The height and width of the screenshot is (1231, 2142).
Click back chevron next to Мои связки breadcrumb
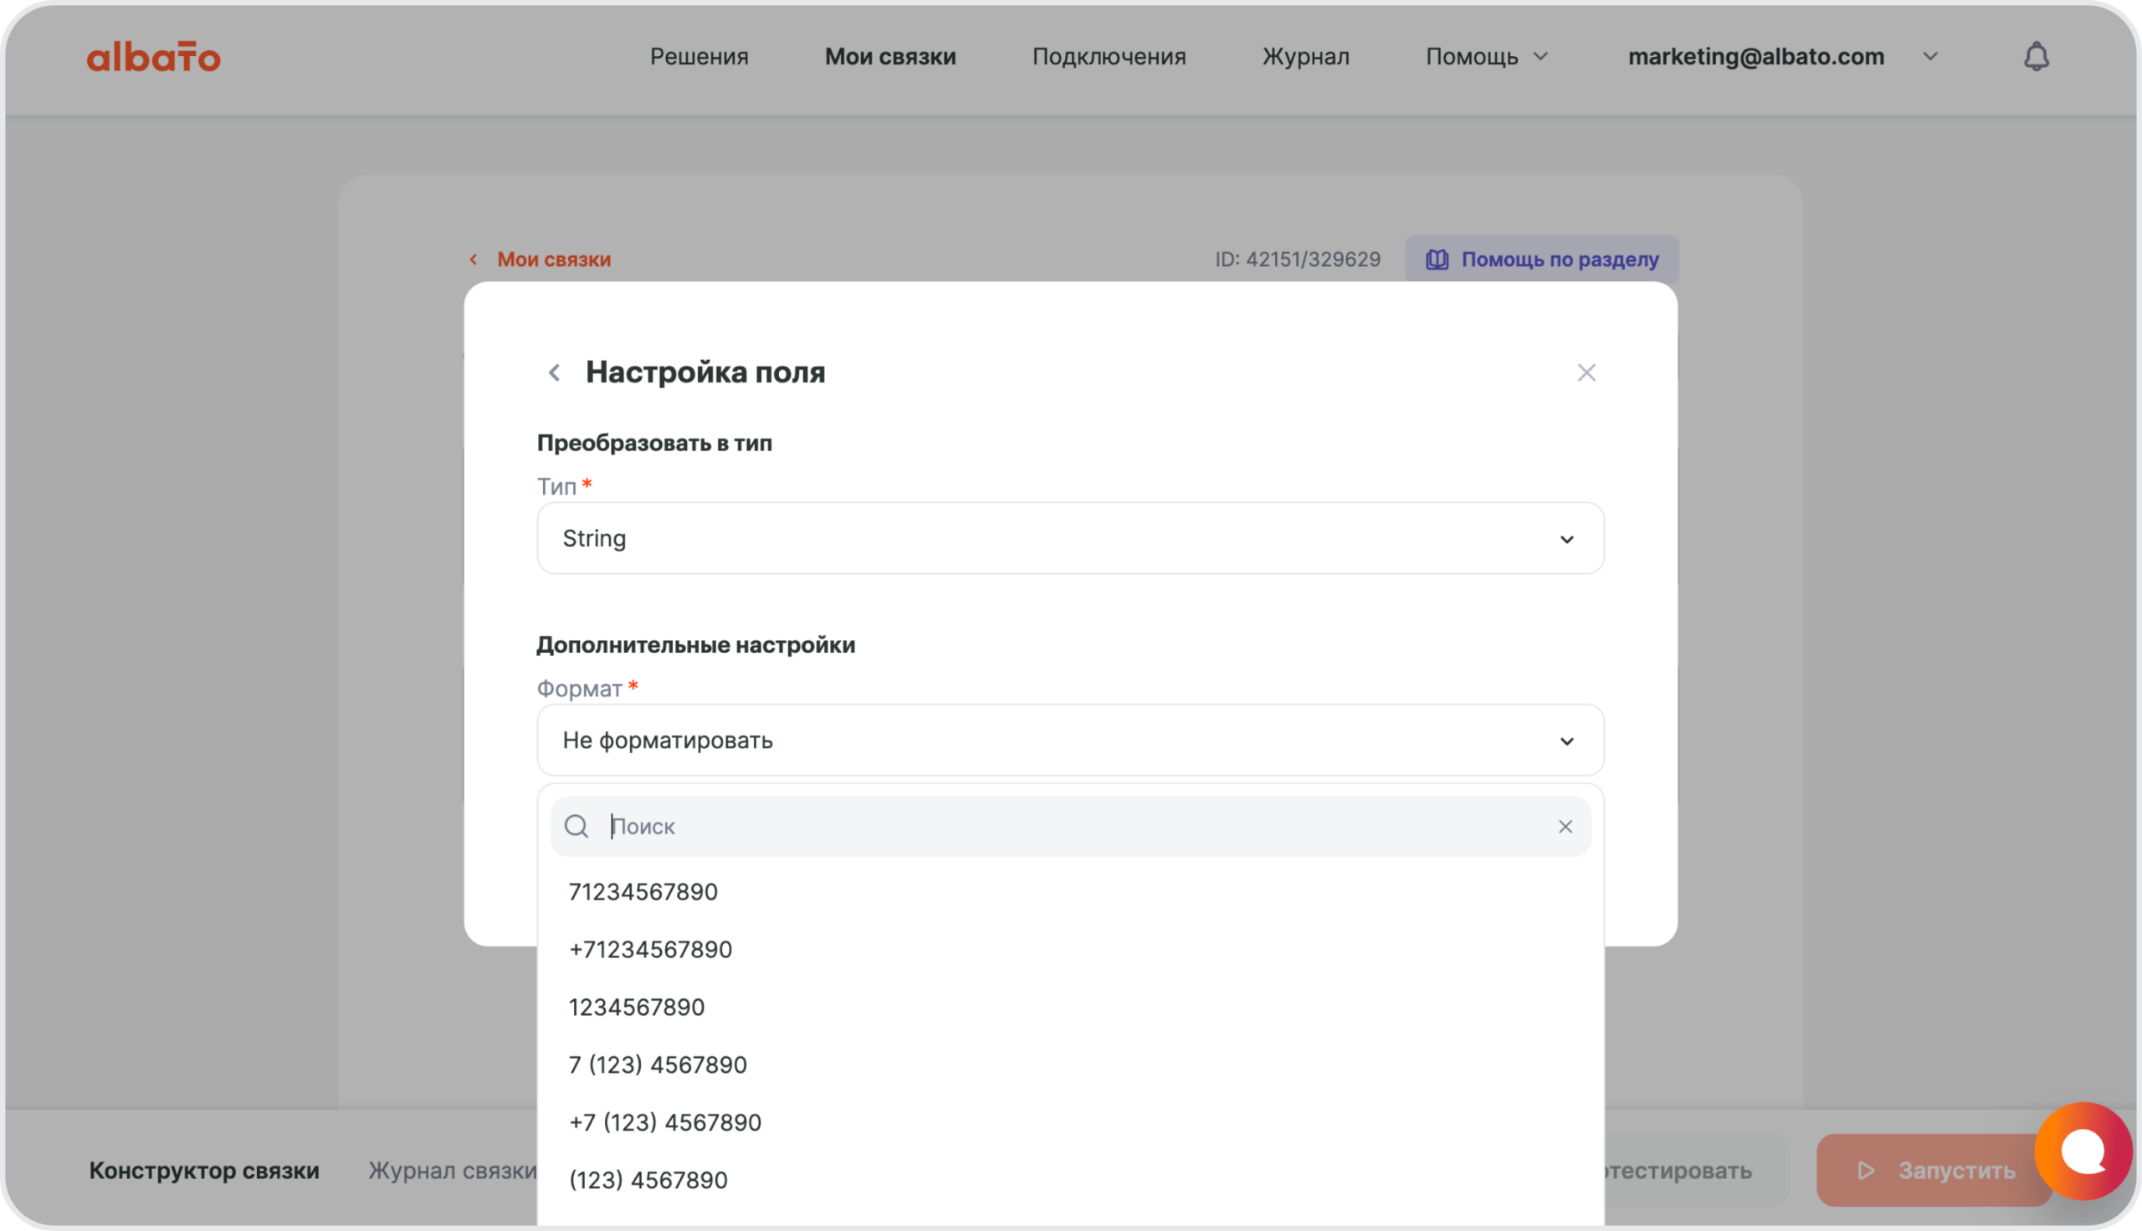point(474,259)
